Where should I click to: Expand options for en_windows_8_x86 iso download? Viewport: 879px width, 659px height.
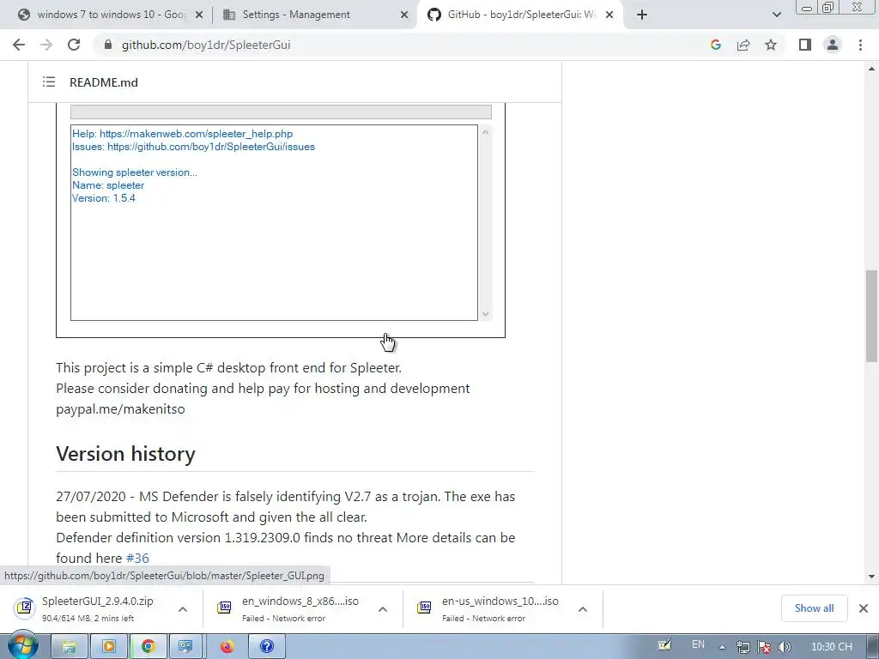click(x=382, y=609)
